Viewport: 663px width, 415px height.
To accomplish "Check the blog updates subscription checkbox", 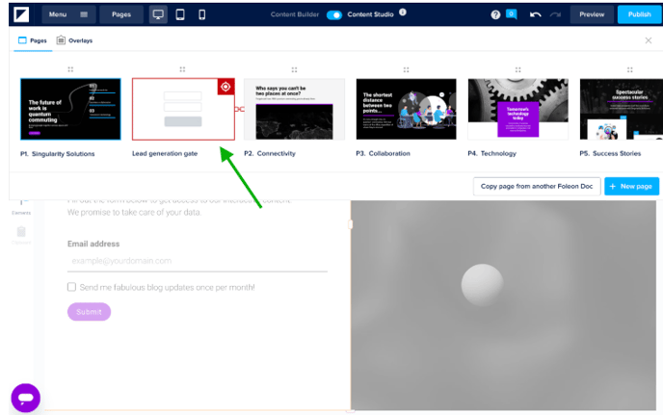I will click(72, 287).
